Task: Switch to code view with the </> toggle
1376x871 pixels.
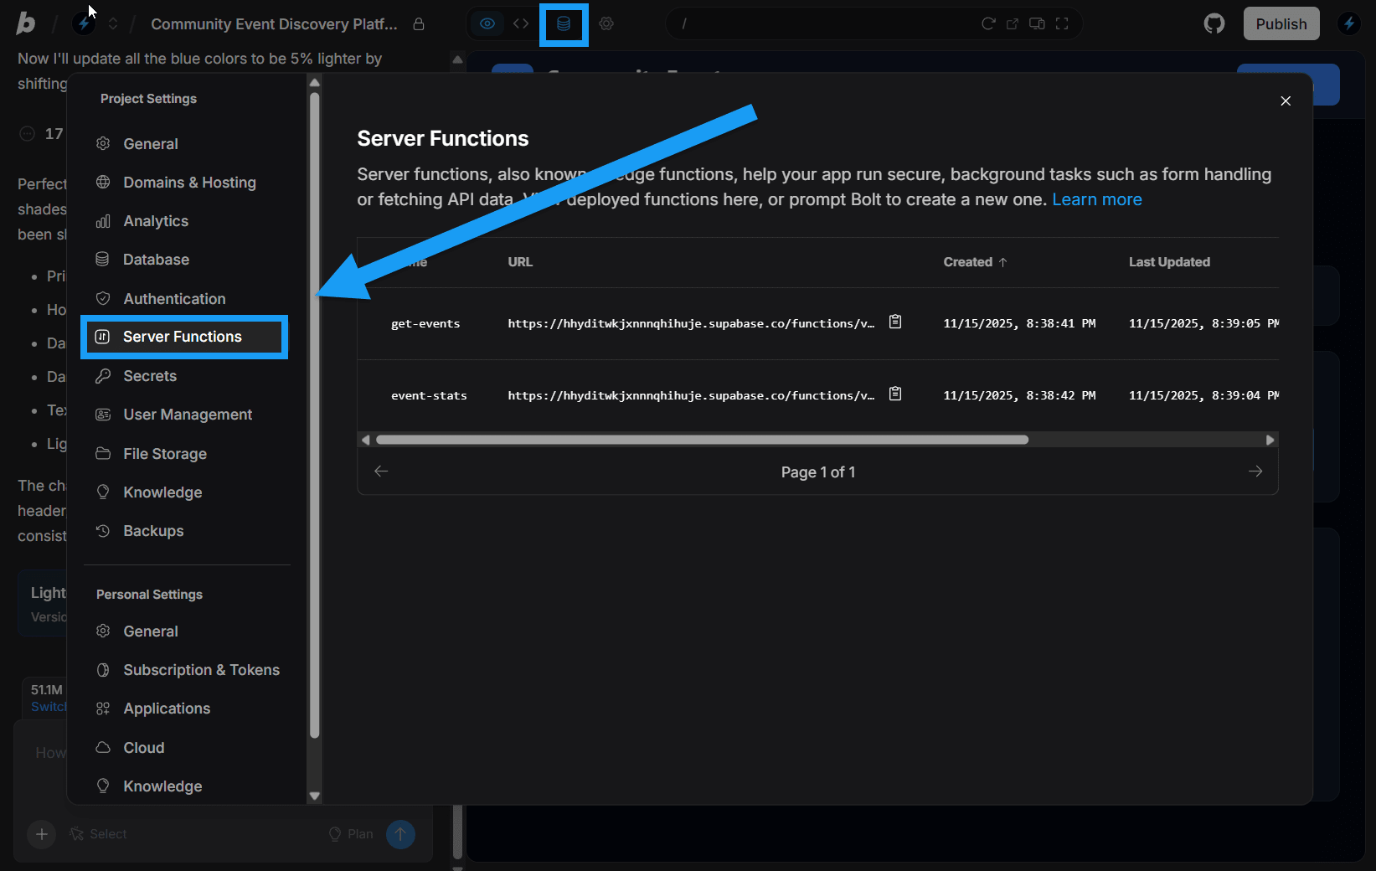Action: click(520, 23)
